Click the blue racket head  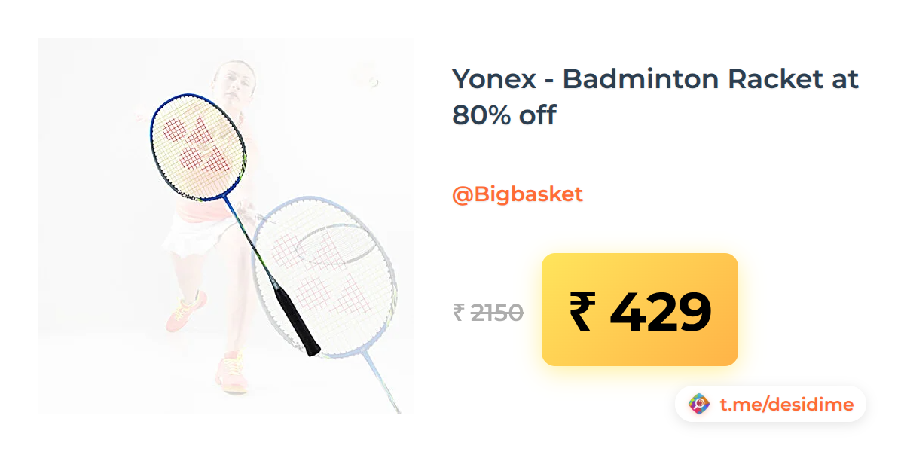198,147
